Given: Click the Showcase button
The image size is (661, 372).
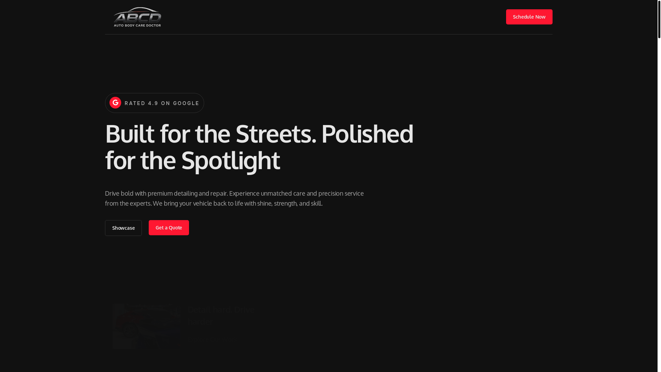Looking at the screenshot, I should pyautogui.click(x=123, y=228).
